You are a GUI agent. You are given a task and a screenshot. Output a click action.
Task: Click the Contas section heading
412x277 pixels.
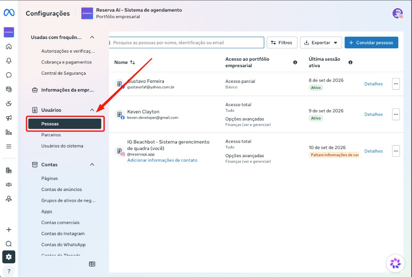pyautogui.click(x=49, y=164)
